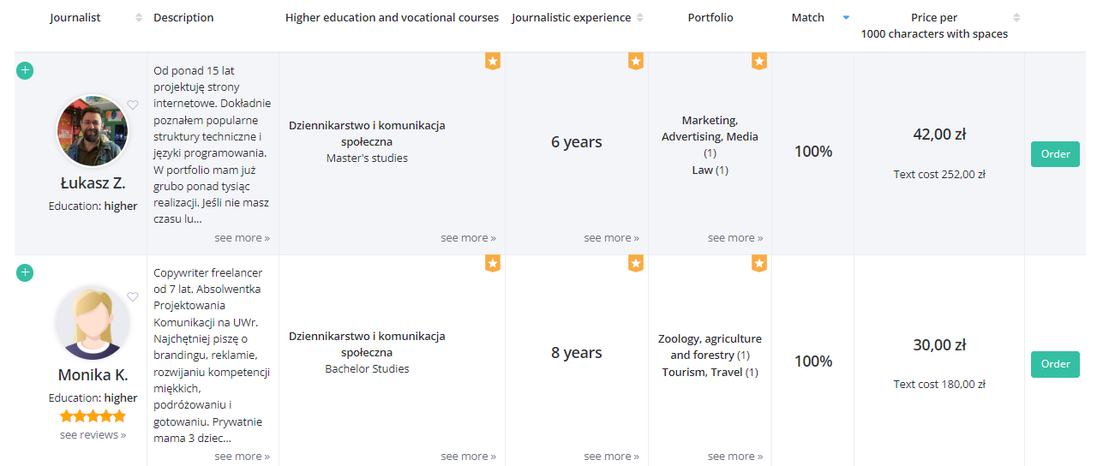Expand see more in Łukasz's description
This screenshot has height=466, width=1103.
coord(242,237)
